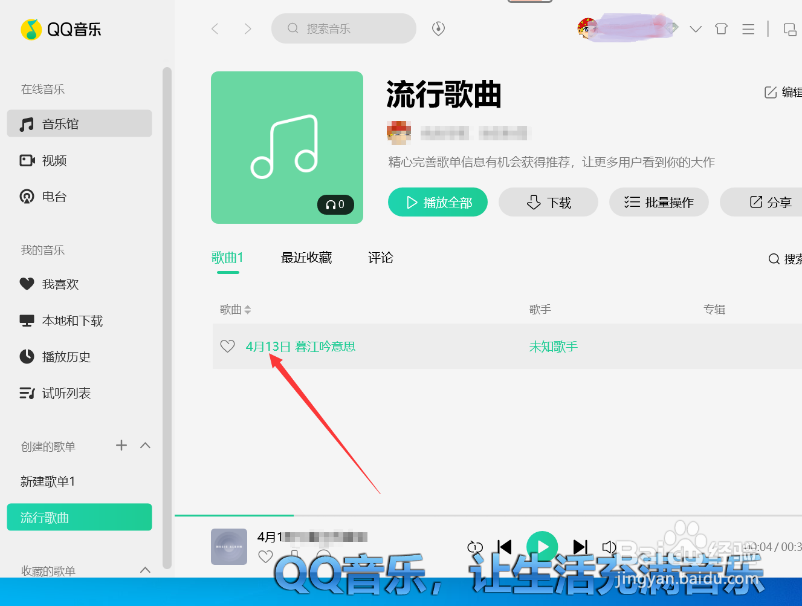Toggle repeat-one playback mode in player bar
Image resolution: width=802 pixels, height=606 pixels.
(475, 547)
